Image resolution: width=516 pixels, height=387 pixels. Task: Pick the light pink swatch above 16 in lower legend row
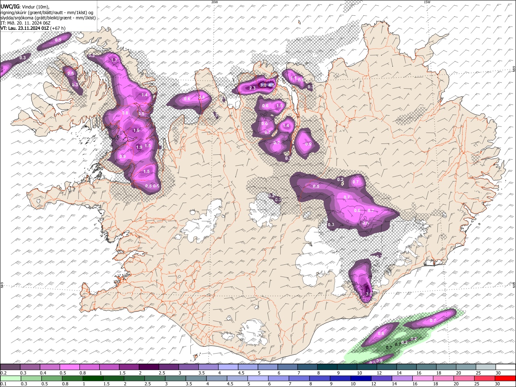pos(423,378)
